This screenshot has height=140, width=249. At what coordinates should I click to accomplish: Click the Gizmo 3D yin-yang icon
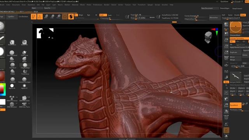point(71,16)
